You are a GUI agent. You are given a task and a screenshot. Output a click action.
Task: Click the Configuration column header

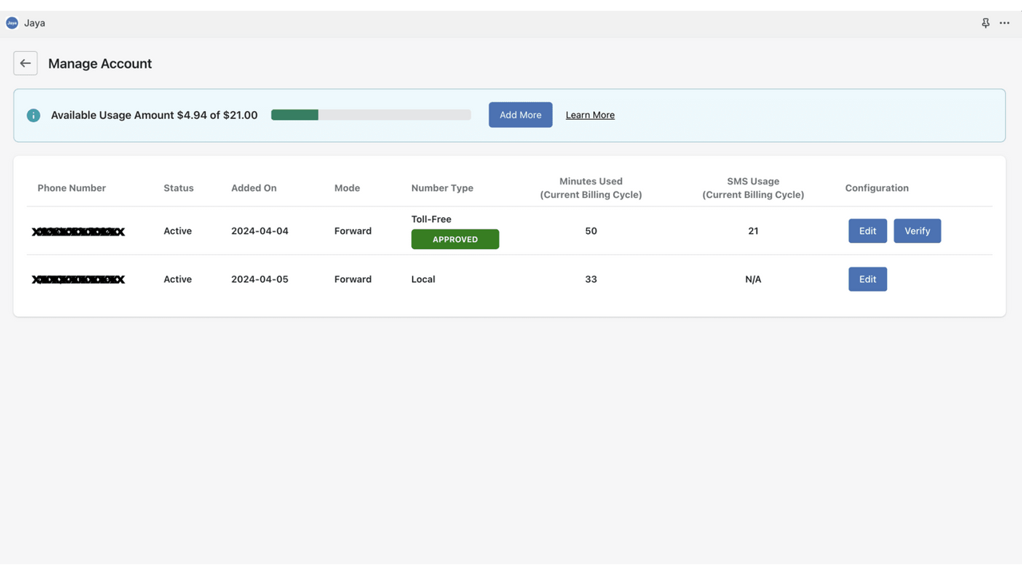(x=877, y=188)
